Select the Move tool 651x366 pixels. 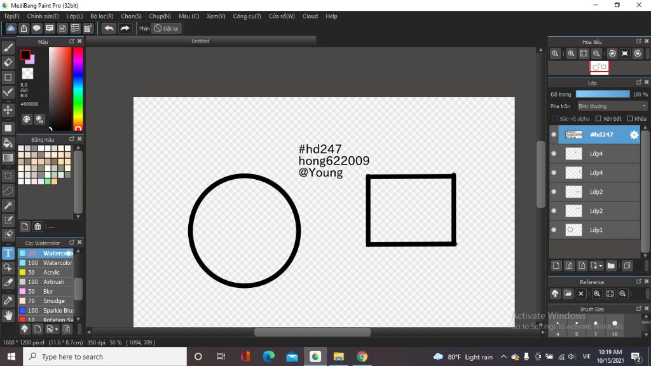pyautogui.click(x=8, y=110)
